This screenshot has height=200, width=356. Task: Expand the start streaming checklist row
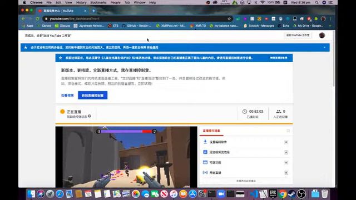click(286, 173)
